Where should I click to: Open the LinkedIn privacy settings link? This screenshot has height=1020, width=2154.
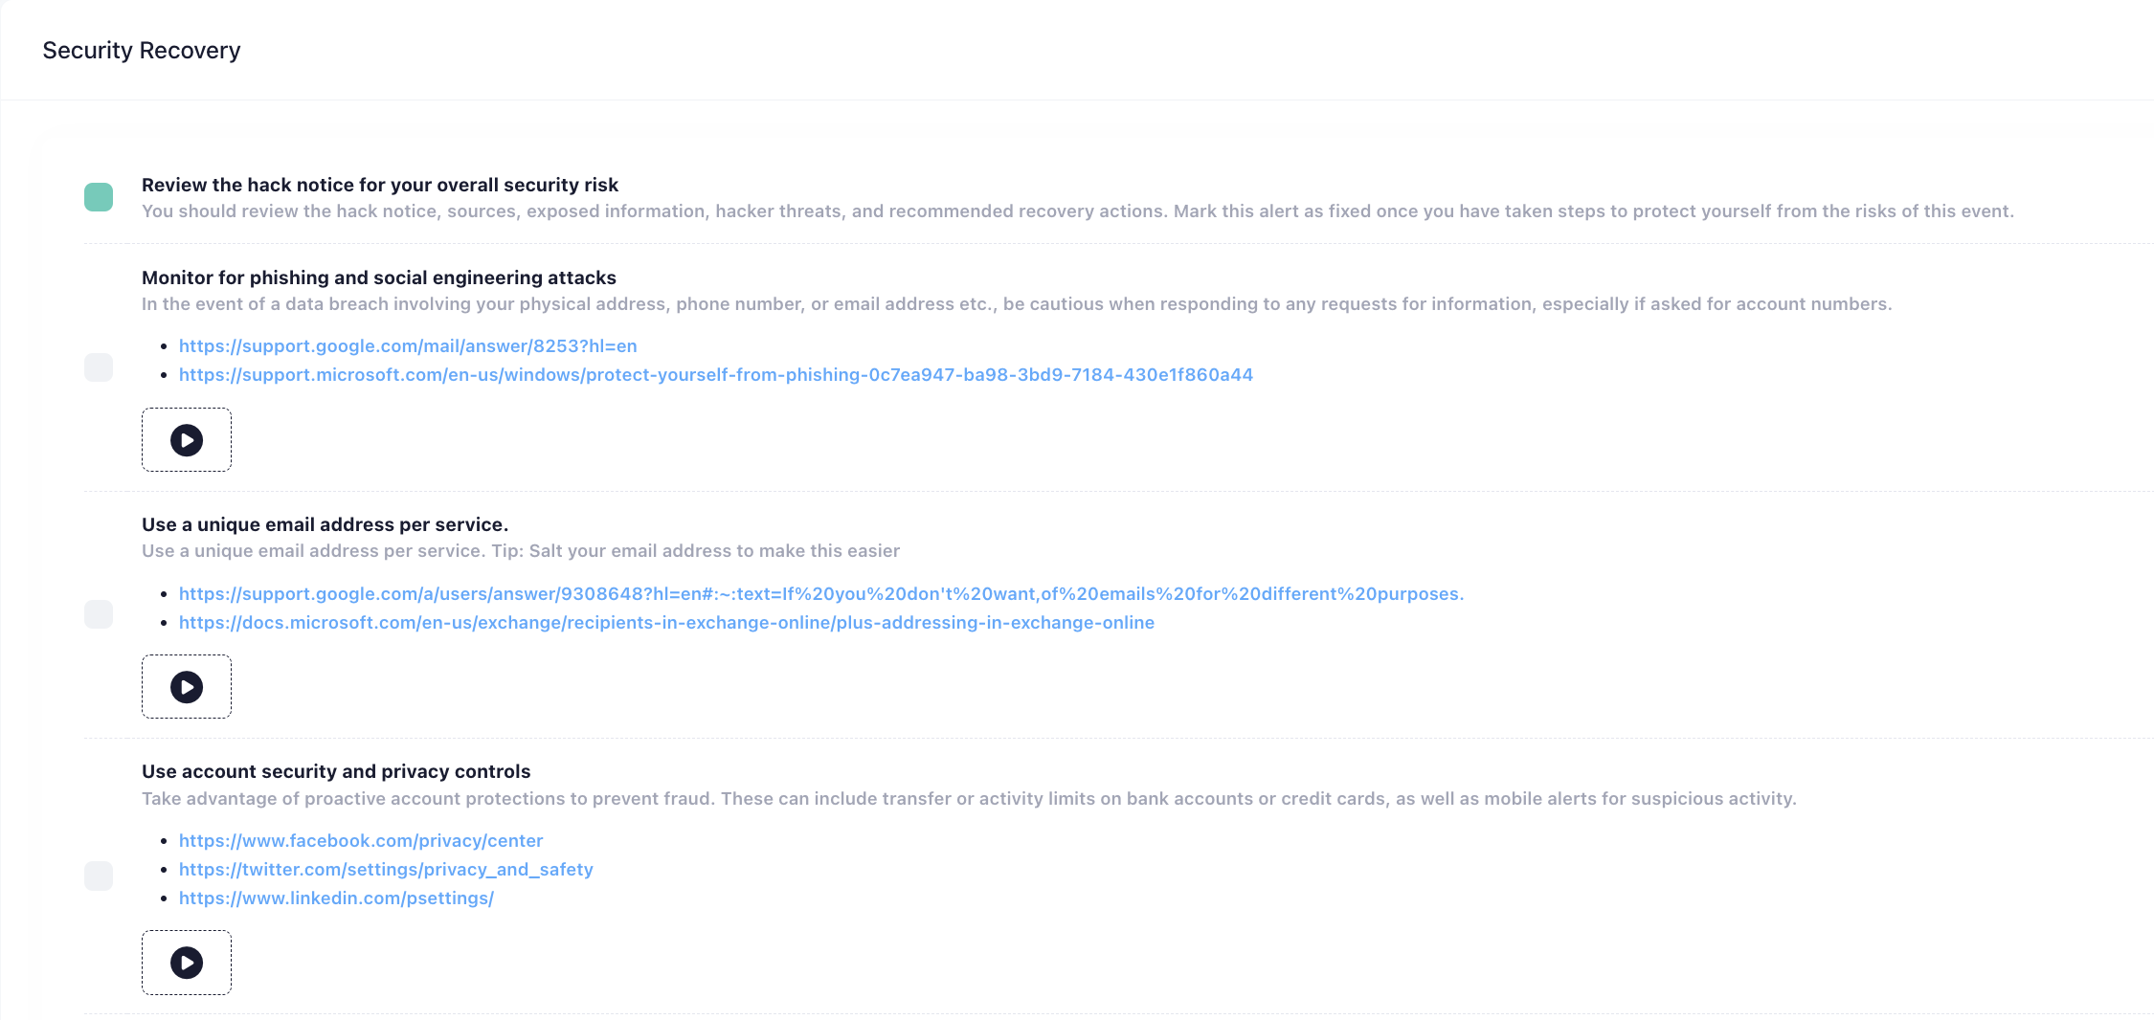click(x=336, y=898)
